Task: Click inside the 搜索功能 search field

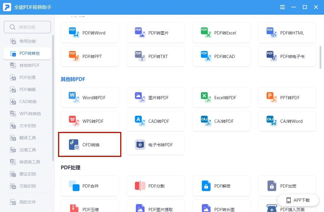Action: pyautogui.click(x=27, y=27)
